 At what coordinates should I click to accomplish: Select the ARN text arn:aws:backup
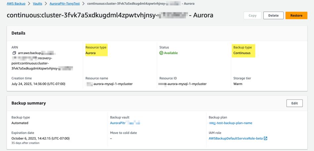29,53
